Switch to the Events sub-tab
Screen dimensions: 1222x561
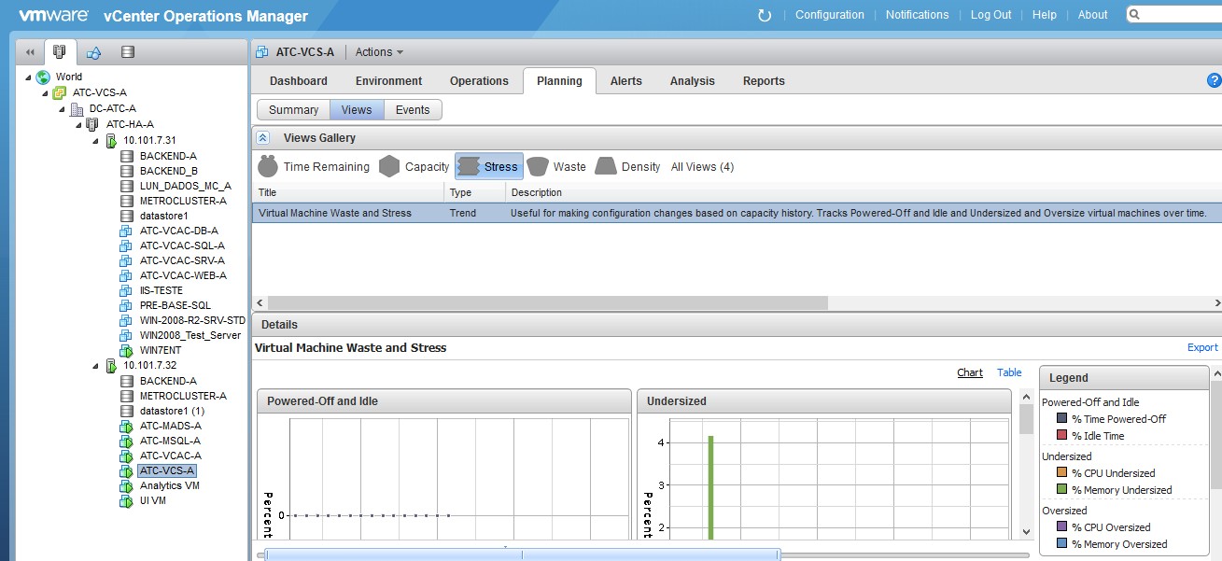pyautogui.click(x=413, y=110)
